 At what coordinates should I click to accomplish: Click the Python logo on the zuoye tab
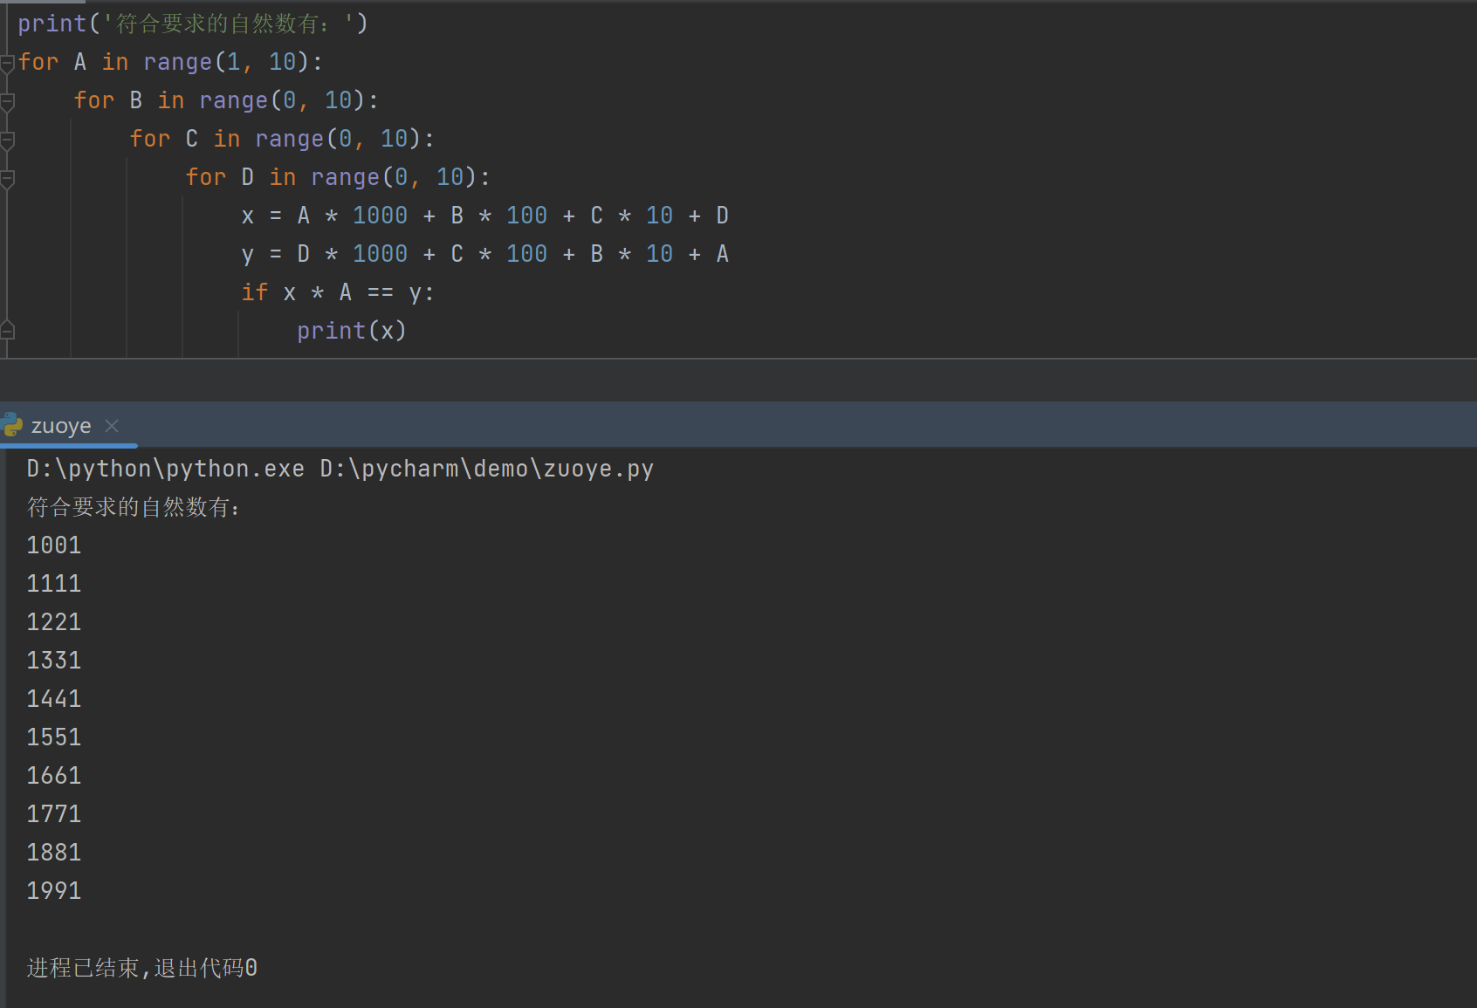click(x=12, y=425)
